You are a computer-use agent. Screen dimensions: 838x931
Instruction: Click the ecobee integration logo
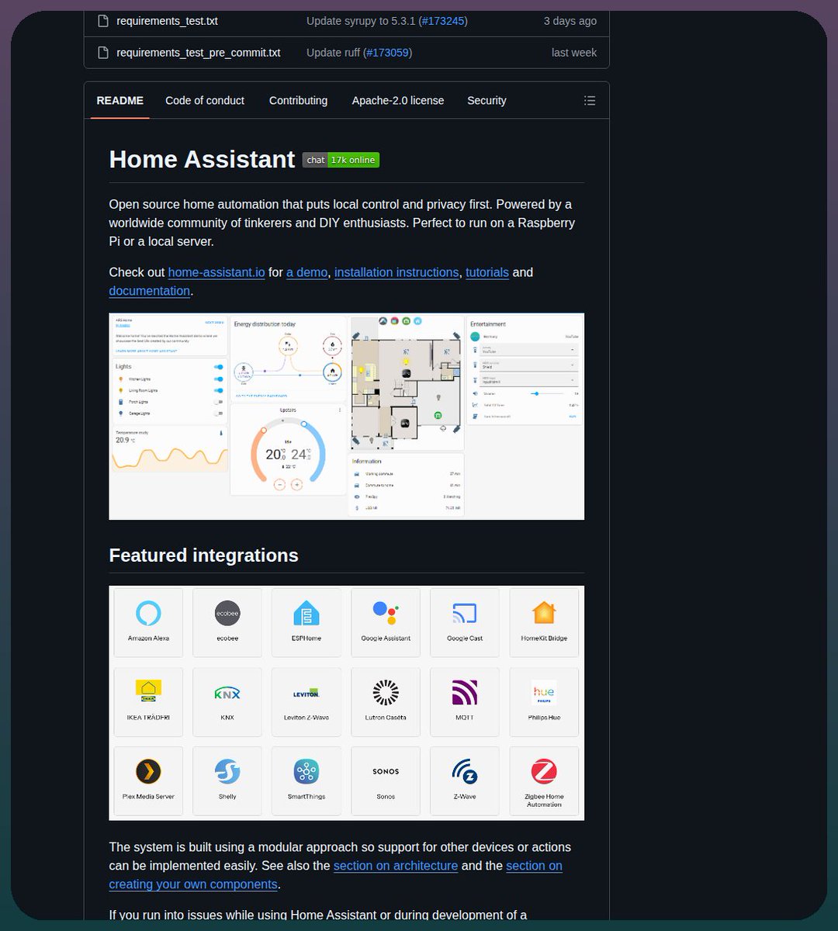pyautogui.click(x=227, y=614)
